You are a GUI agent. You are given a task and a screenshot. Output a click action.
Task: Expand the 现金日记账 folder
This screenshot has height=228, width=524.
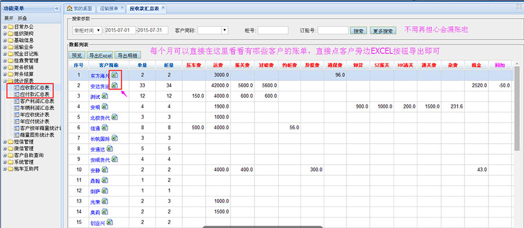(5, 54)
